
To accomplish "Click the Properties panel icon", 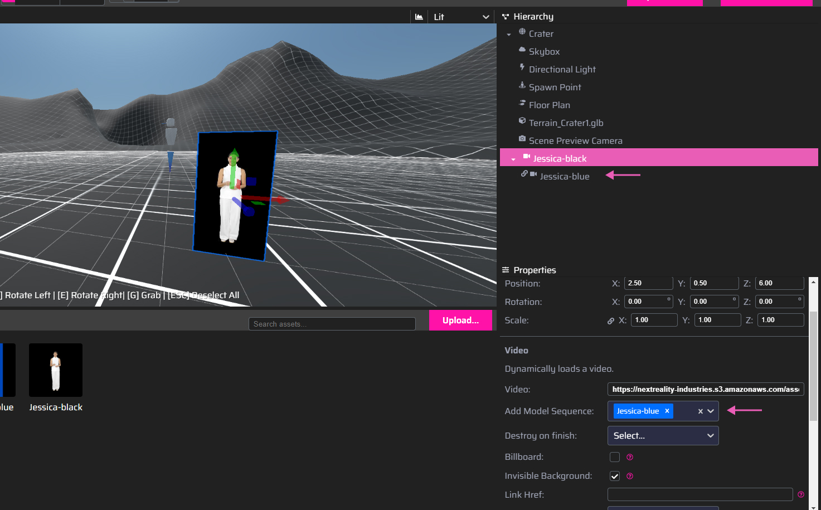I will coord(506,270).
